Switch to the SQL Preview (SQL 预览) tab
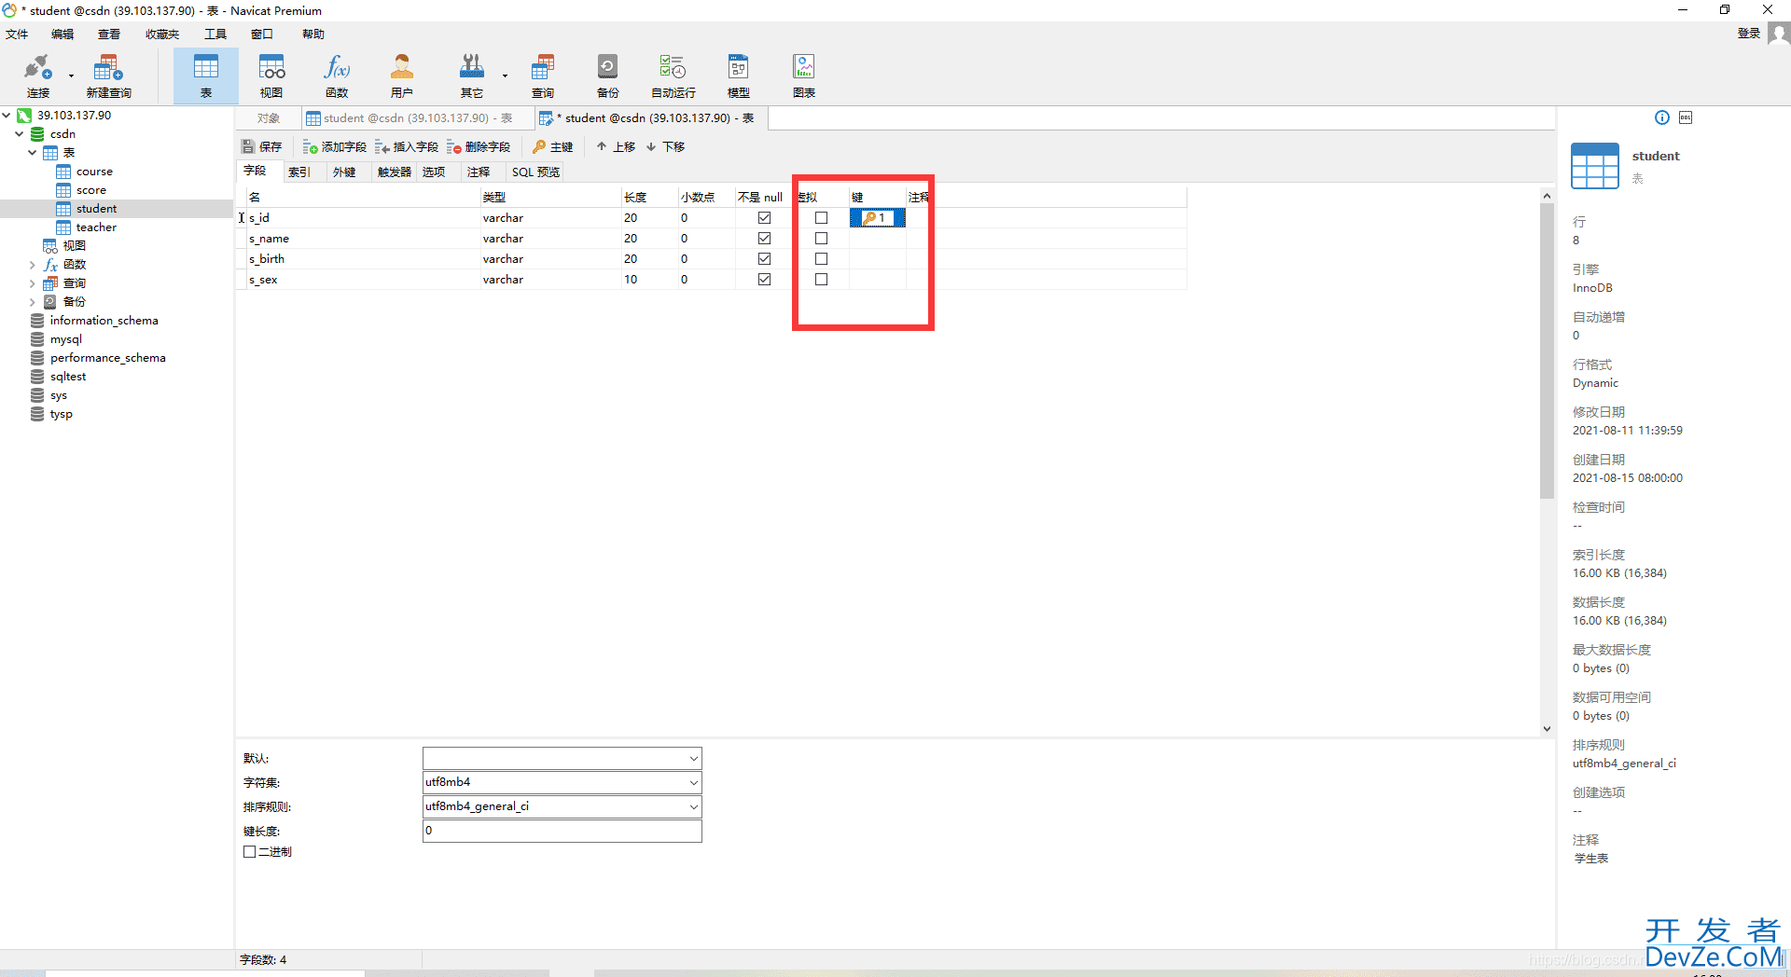1791x977 pixels. pos(535,172)
